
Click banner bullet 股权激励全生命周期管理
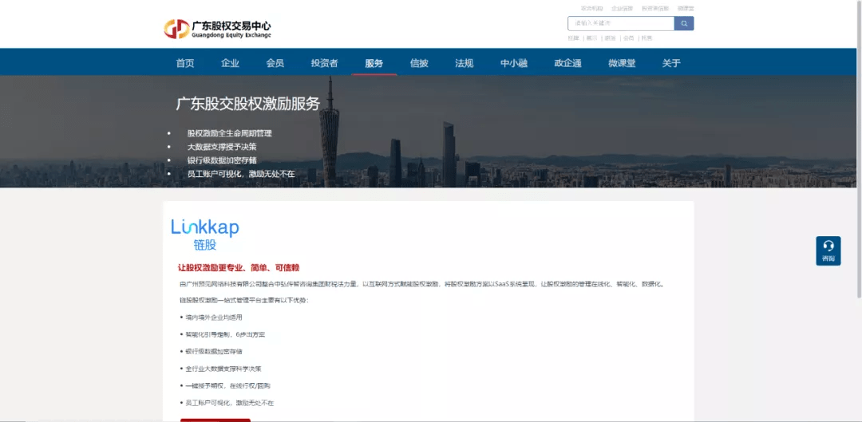click(229, 133)
